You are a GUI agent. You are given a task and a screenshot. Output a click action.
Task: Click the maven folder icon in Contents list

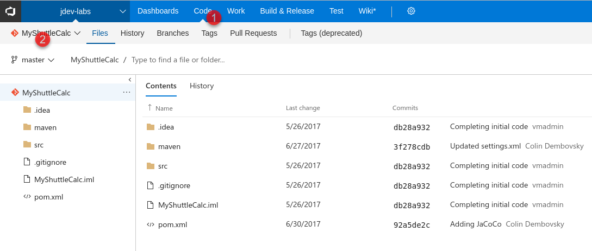[151, 146]
